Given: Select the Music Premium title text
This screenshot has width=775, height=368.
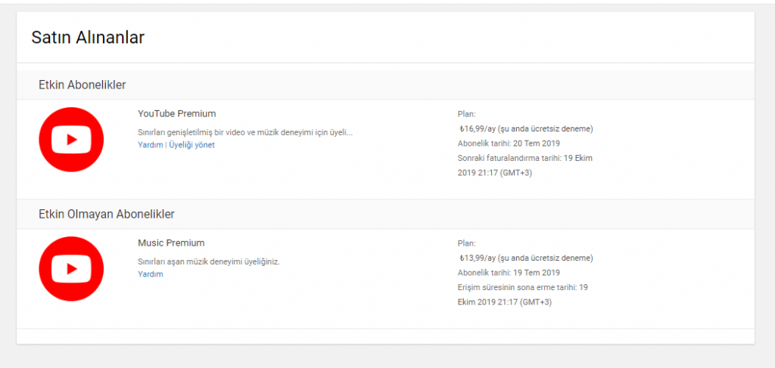Looking at the screenshot, I should pos(171,243).
